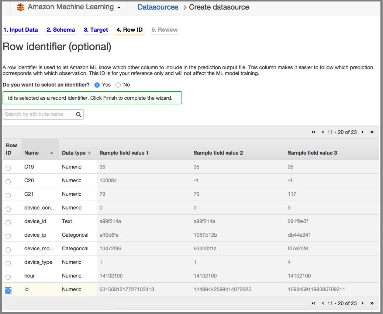This screenshot has height=314, width=383.
Task: Switch to the 2. Schema step
Action: click(x=61, y=30)
